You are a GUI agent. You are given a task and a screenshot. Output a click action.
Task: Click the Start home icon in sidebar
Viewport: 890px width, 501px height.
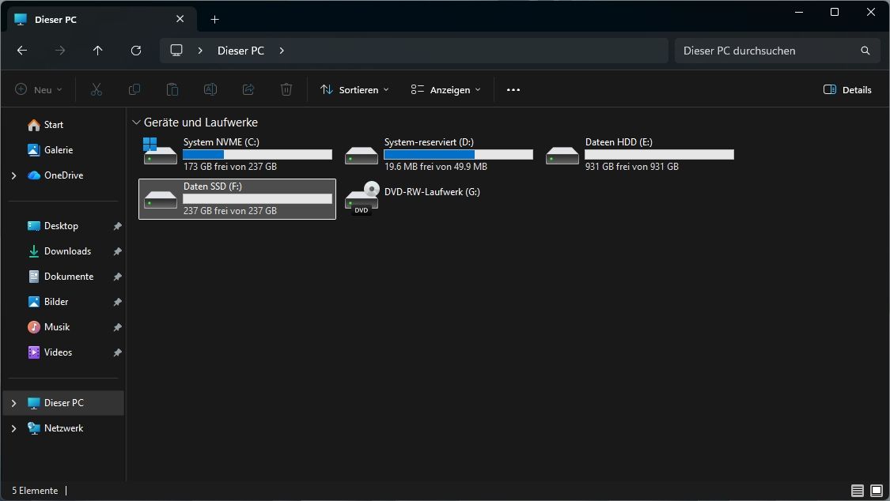[x=34, y=125]
